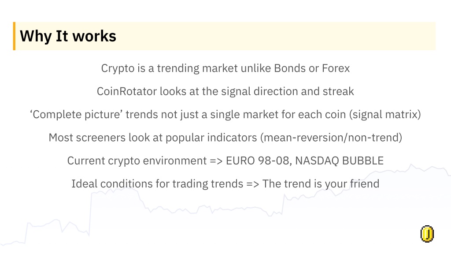Image resolution: width=451 pixels, height=254 pixels.
Task: Click the faint chart peak at right edge
Action: tap(411, 166)
